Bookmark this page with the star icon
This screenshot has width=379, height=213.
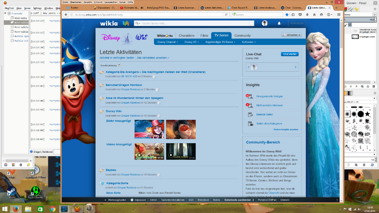(287, 15)
